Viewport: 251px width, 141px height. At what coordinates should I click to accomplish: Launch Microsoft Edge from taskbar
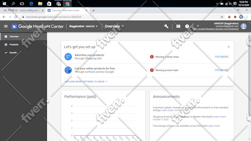click(x=31, y=4)
